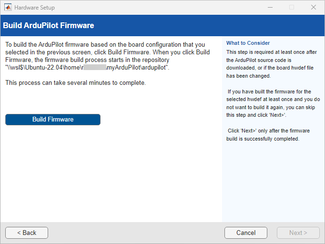Maximize the Hardware Setup window

292,7
